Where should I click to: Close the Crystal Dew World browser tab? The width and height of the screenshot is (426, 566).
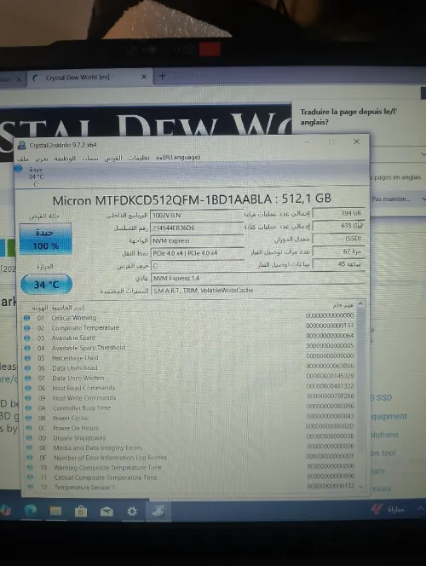(144, 77)
